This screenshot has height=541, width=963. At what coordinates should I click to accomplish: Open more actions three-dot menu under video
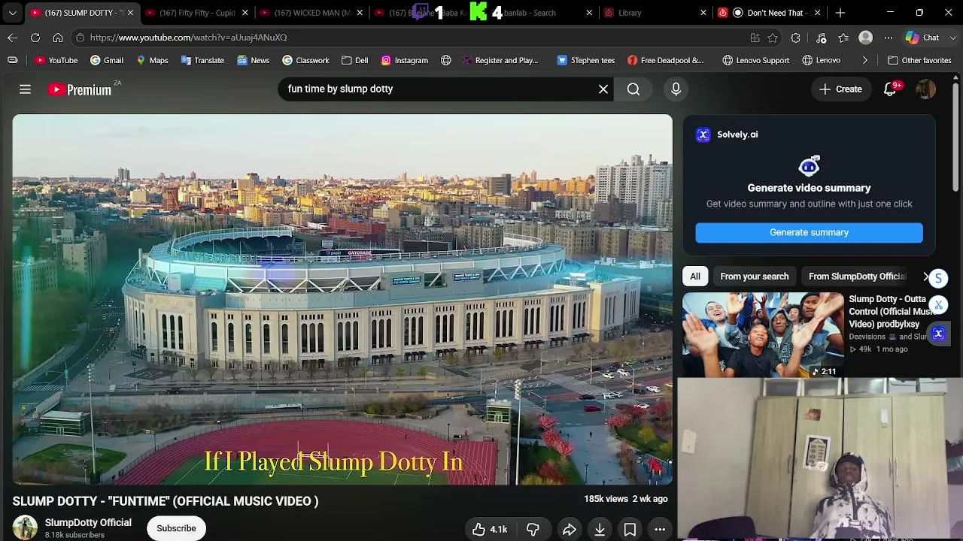660,530
